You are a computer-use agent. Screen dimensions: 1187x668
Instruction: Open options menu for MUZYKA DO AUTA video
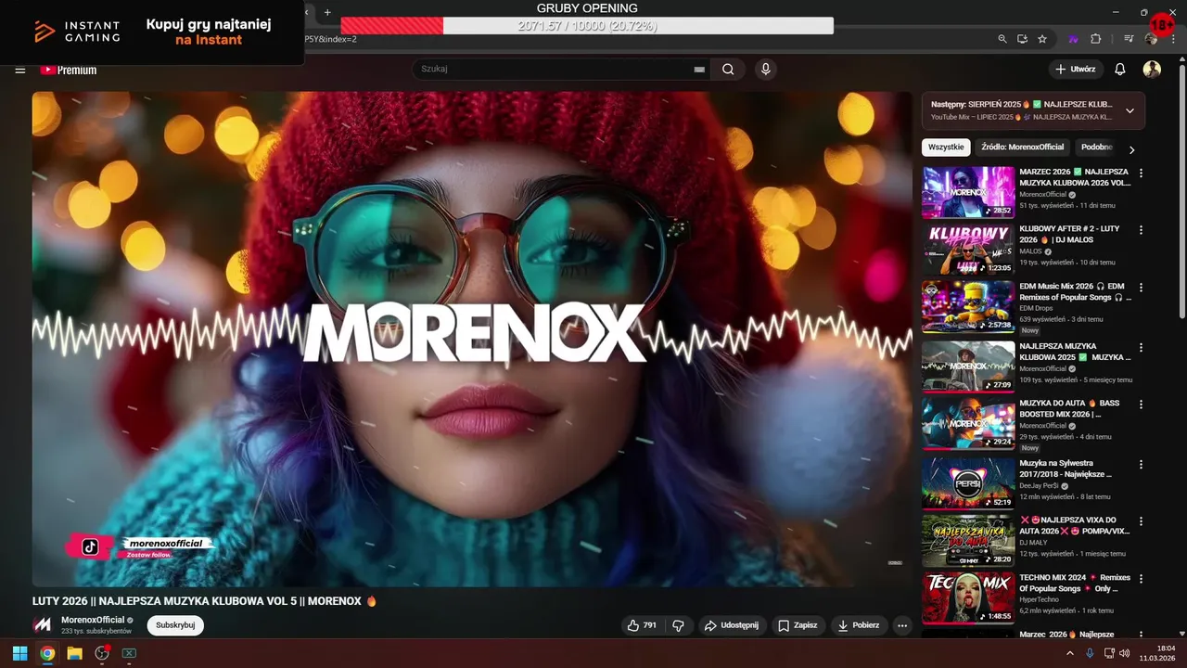point(1141,405)
